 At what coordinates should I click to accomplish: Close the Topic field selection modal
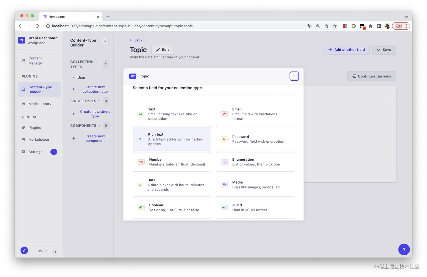coord(294,76)
